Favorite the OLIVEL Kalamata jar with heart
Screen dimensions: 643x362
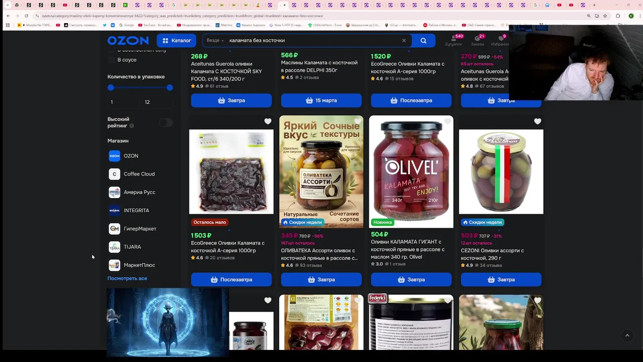click(448, 121)
